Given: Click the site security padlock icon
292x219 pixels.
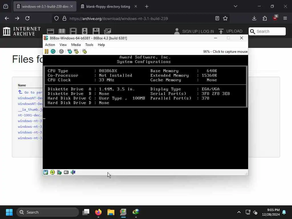Looking at the screenshot, I should [64, 19].
